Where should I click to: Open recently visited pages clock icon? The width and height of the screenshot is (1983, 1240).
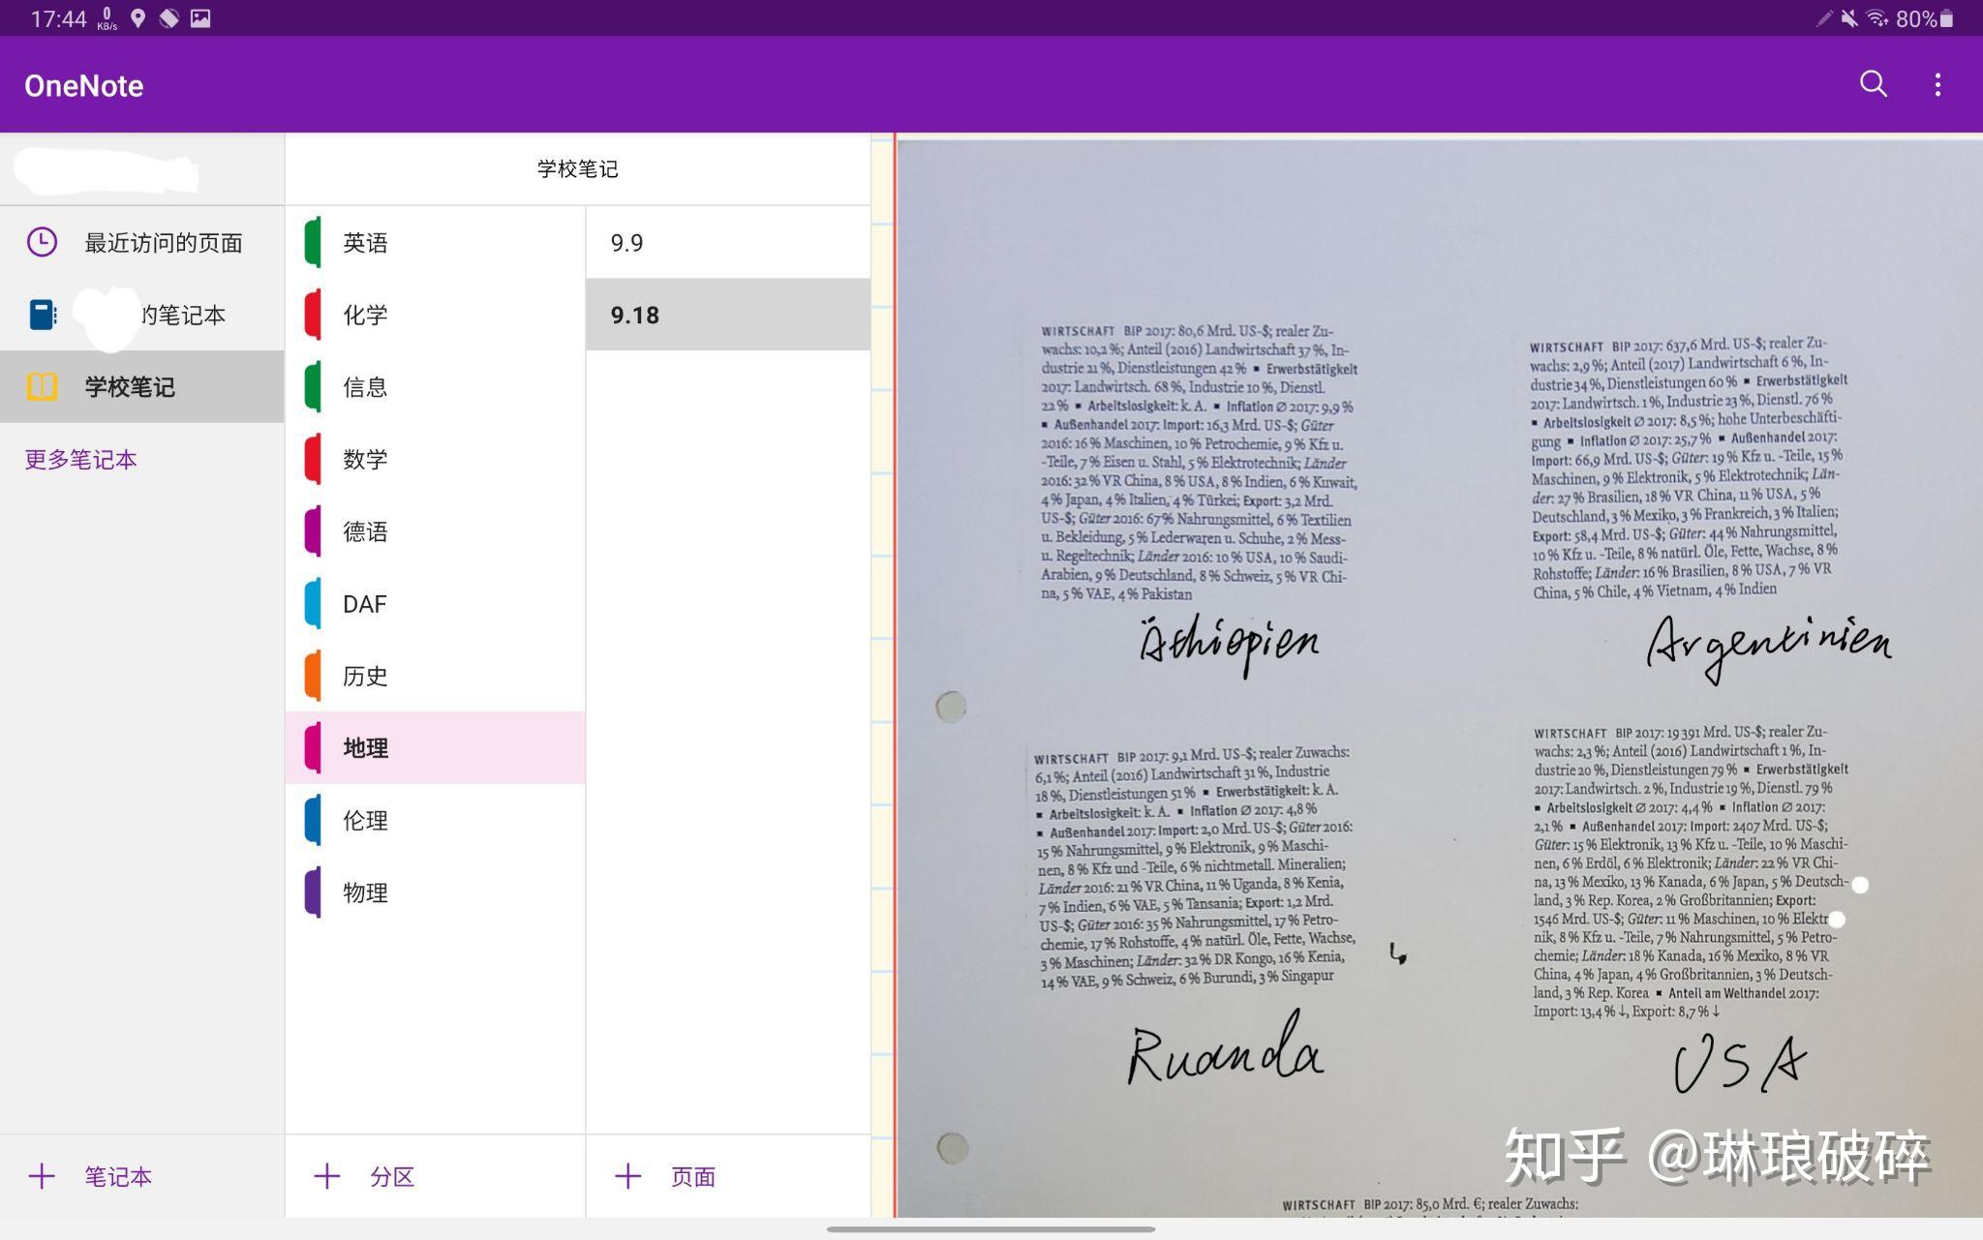pyautogui.click(x=42, y=242)
